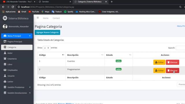Expand Gestión Prestamos submenu
Image resolution: width=185 pixels, height=104 pixels.
17,87
